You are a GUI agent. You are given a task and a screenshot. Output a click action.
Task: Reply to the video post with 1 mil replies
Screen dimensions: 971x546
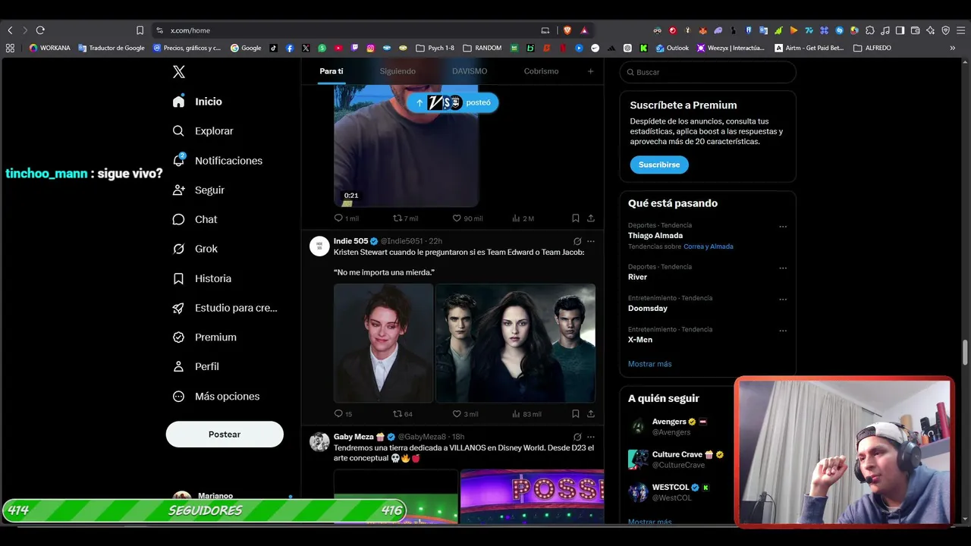point(346,218)
